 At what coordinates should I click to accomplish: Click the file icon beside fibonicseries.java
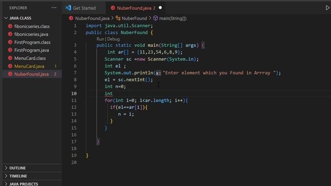click(x=10, y=34)
